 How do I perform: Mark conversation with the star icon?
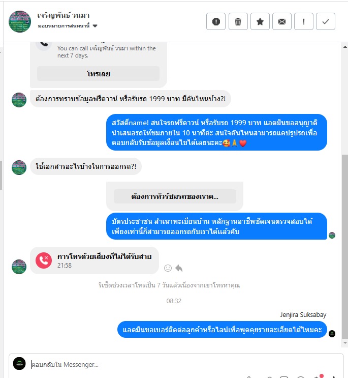coord(260,21)
